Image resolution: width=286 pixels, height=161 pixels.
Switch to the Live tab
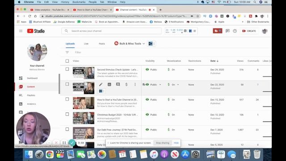(x=86, y=44)
